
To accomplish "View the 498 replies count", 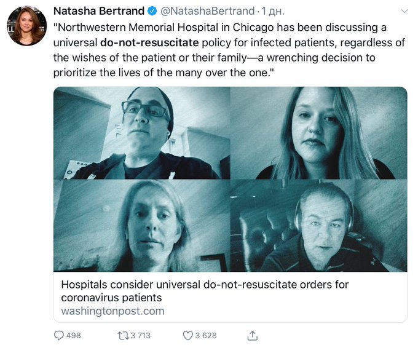I will point(74,335).
